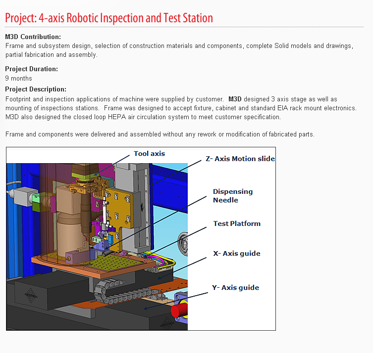The image size is (373, 353).
Task: Click the line "partial fabrication and assembly."
Action: 52,55
